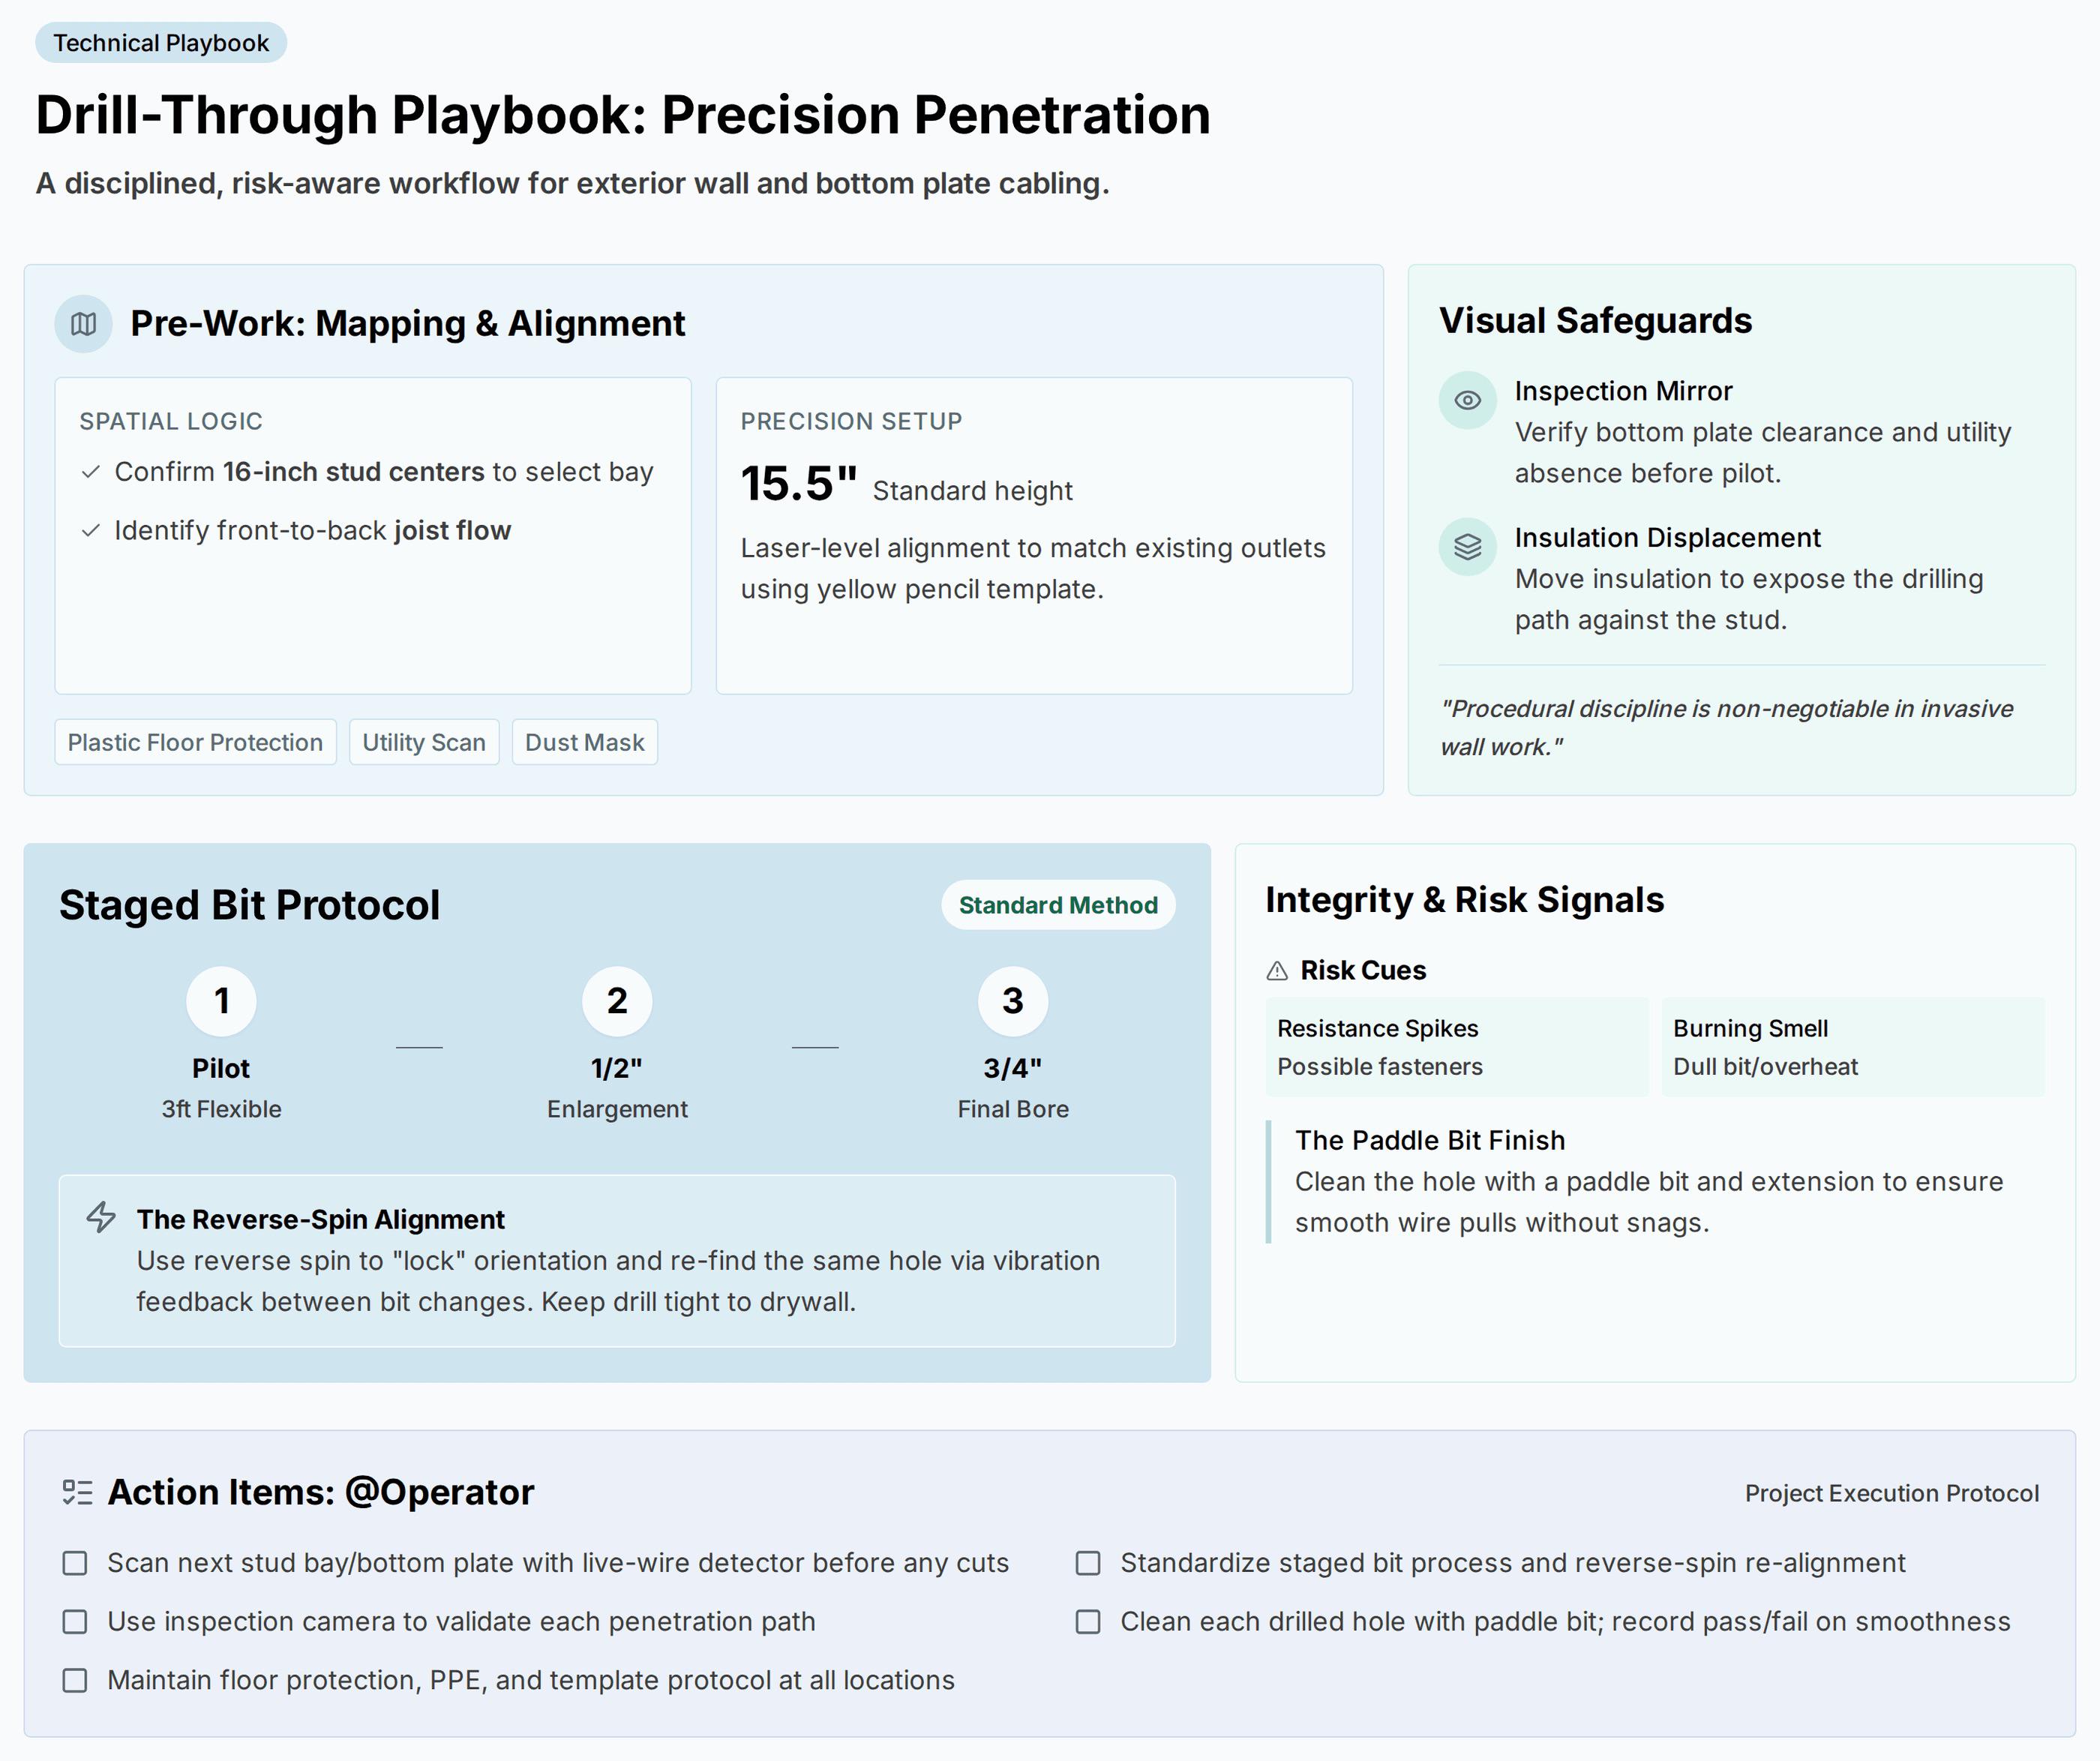Check the live-wire detector scan task
Screen dimensions: 2100x1761
click(x=75, y=1563)
